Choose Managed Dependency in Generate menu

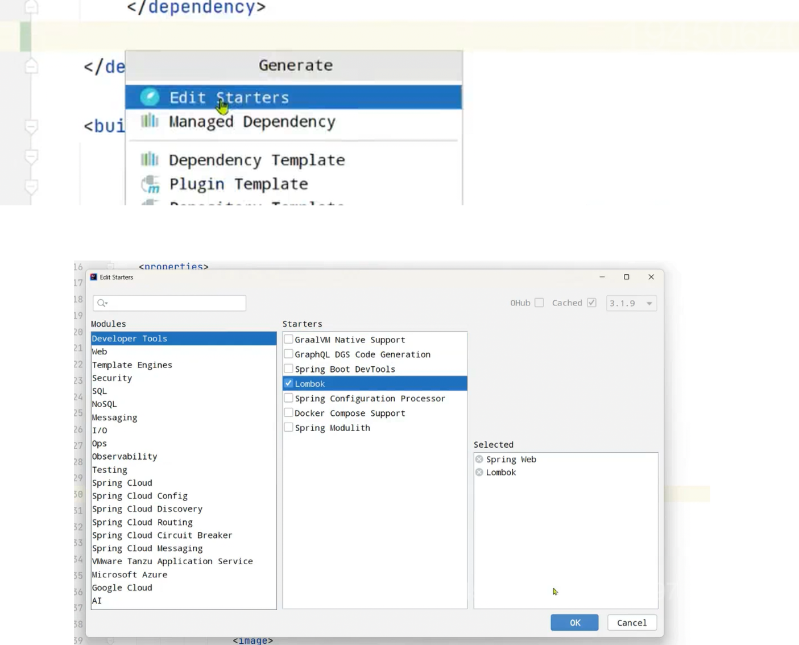(293, 122)
